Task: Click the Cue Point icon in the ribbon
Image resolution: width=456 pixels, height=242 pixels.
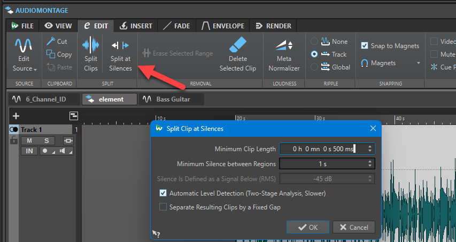Action: 434,67
